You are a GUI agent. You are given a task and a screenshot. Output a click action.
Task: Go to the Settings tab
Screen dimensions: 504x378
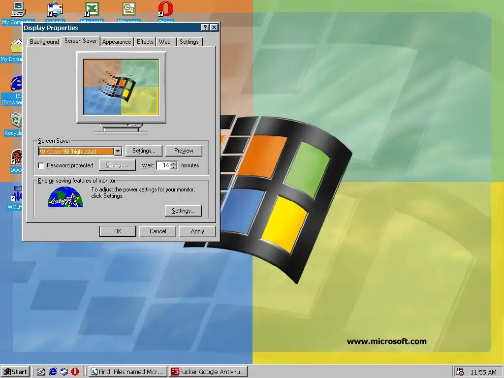pos(189,42)
